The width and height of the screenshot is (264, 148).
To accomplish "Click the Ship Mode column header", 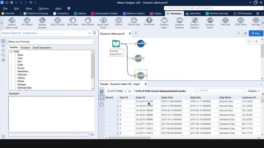I will 225,97.
